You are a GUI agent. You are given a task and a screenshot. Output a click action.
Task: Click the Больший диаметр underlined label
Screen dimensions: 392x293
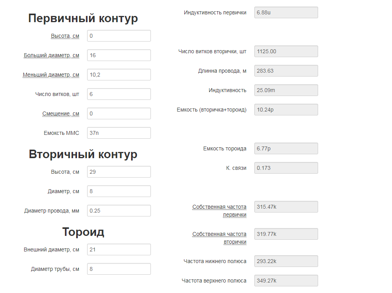coord(51,56)
